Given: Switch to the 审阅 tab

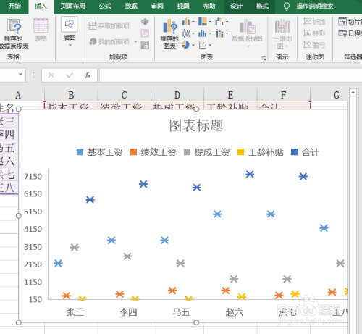Looking at the screenshot, I should click(x=157, y=6).
